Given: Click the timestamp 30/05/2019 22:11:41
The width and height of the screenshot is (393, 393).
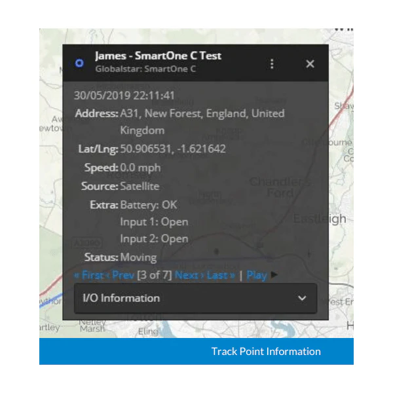Looking at the screenshot, I should click(x=124, y=96).
